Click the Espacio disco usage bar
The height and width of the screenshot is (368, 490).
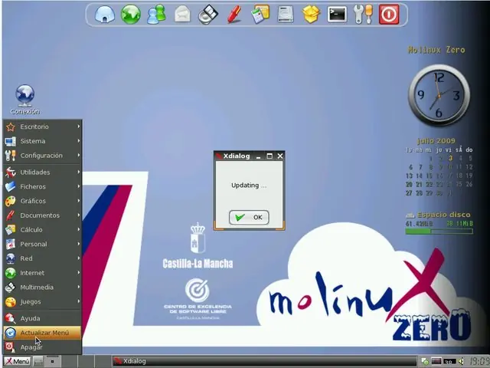(439, 232)
